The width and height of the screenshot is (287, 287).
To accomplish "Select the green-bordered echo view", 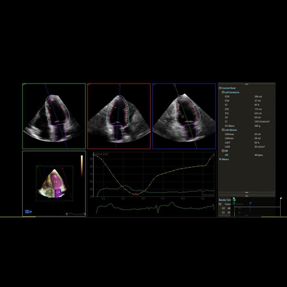I will [54, 116].
